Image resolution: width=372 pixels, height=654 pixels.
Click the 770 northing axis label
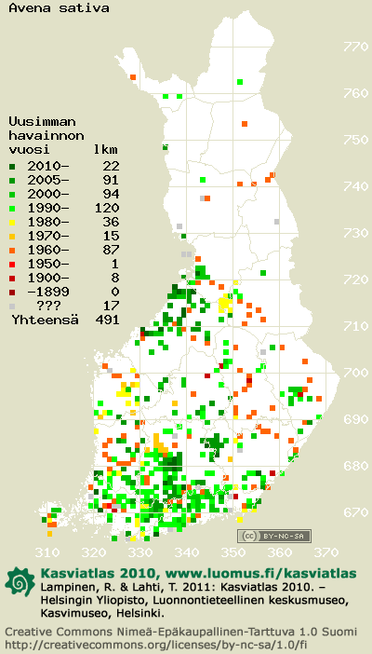click(355, 47)
